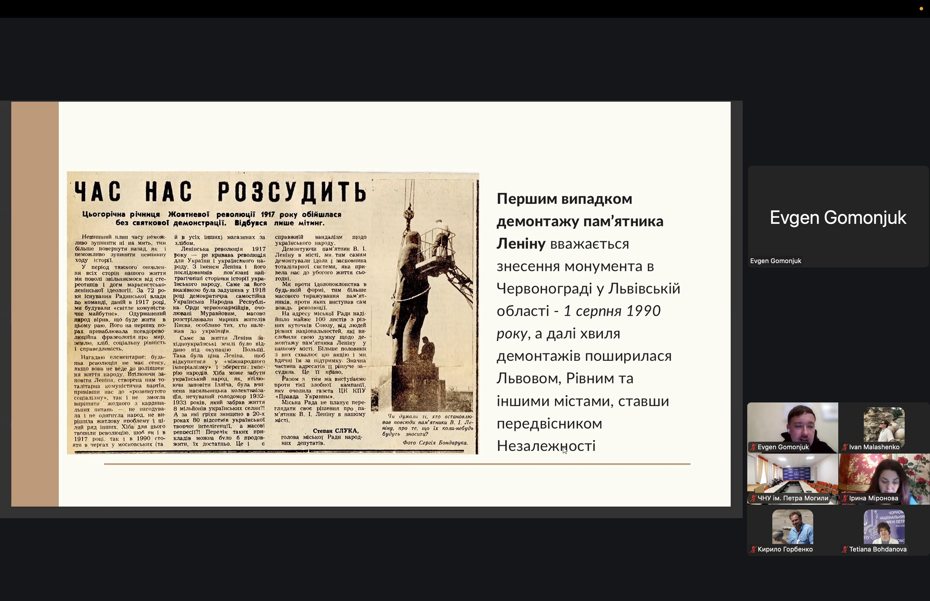
Task: Click the orange indicator dot in top-right corner
Action: point(921,9)
